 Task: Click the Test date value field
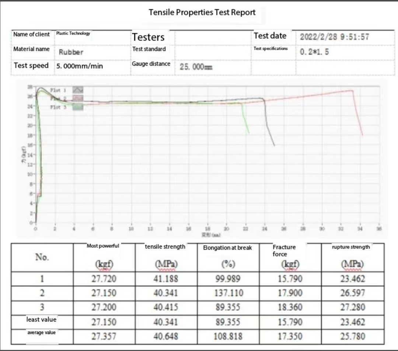tap(334, 37)
